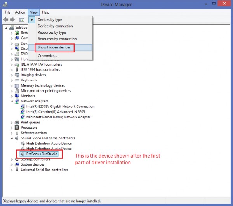Collapse the Network adapters node
The image size is (233, 206).
coord(12,102)
